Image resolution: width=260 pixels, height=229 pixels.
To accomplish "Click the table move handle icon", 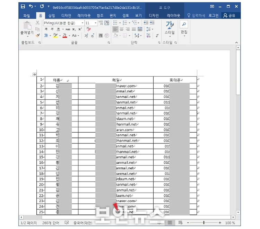I will [x=34, y=74].
